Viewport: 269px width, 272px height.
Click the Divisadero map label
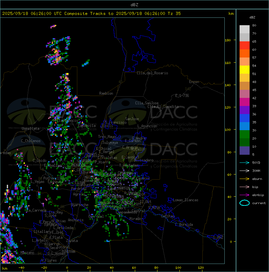[x=144, y=160]
